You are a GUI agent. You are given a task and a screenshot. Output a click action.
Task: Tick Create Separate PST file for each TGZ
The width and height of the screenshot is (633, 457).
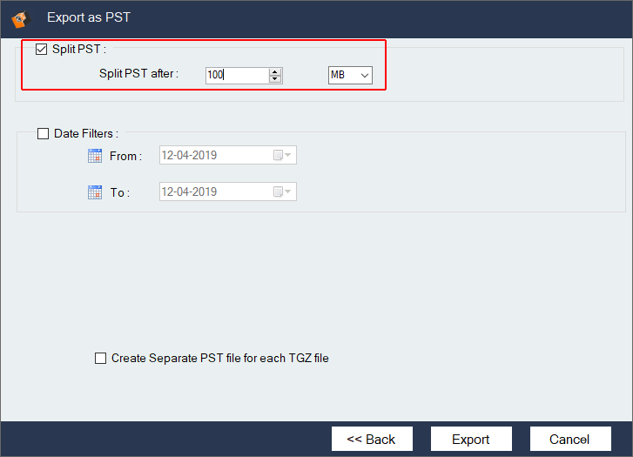(x=100, y=358)
